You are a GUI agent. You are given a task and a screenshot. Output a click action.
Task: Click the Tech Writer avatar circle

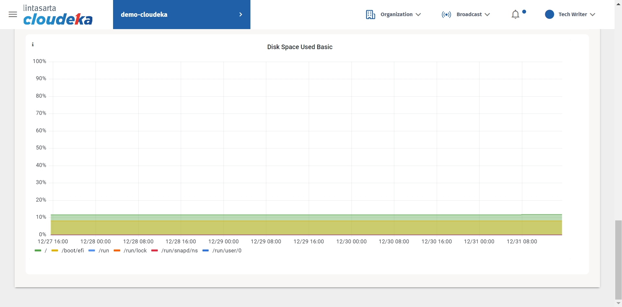549,15
